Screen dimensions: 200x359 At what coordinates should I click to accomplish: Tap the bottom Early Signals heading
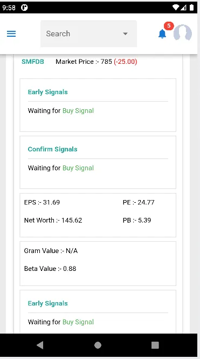[x=48, y=303]
